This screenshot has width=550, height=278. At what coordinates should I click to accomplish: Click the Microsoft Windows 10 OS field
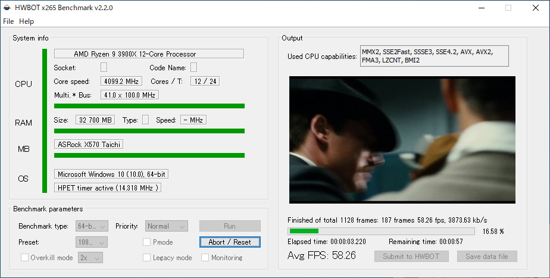[x=111, y=174]
